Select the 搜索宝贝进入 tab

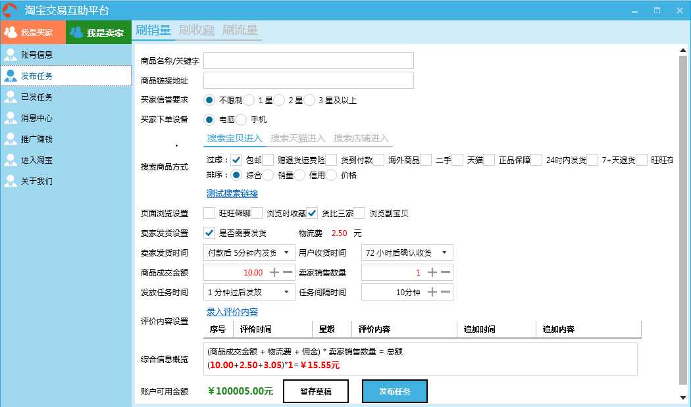tap(234, 138)
